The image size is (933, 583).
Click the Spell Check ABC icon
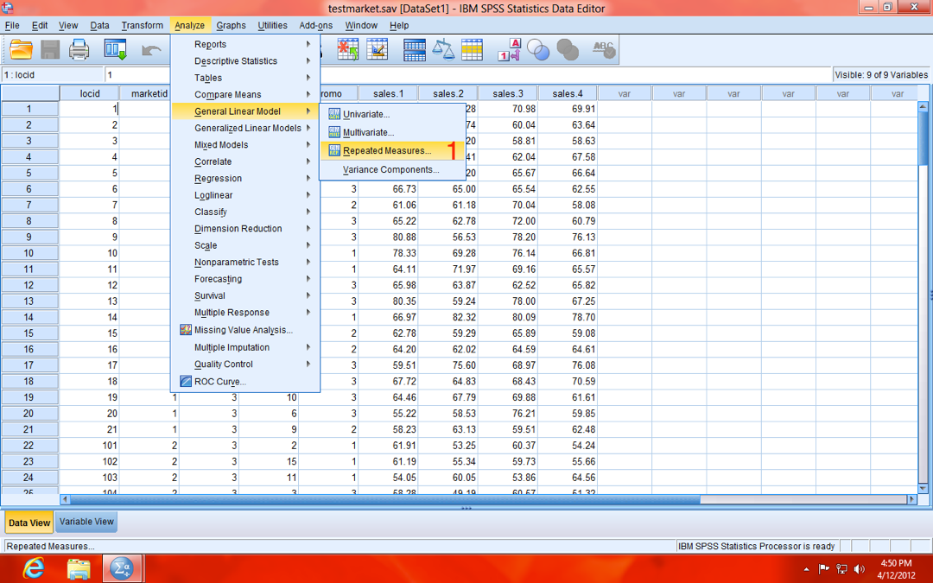click(x=604, y=49)
